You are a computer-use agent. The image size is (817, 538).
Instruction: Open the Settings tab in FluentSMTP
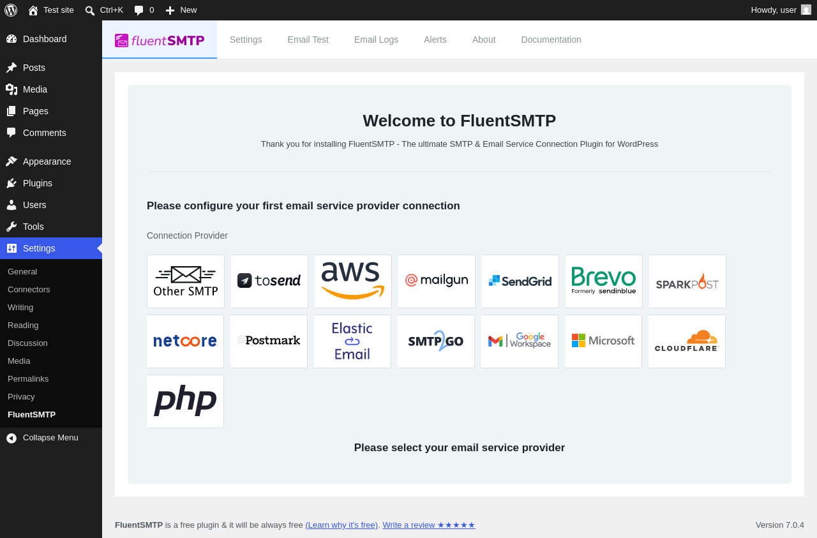click(246, 40)
